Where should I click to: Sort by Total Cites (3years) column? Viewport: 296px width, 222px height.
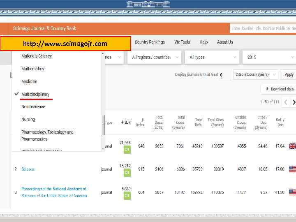[x=216, y=123]
